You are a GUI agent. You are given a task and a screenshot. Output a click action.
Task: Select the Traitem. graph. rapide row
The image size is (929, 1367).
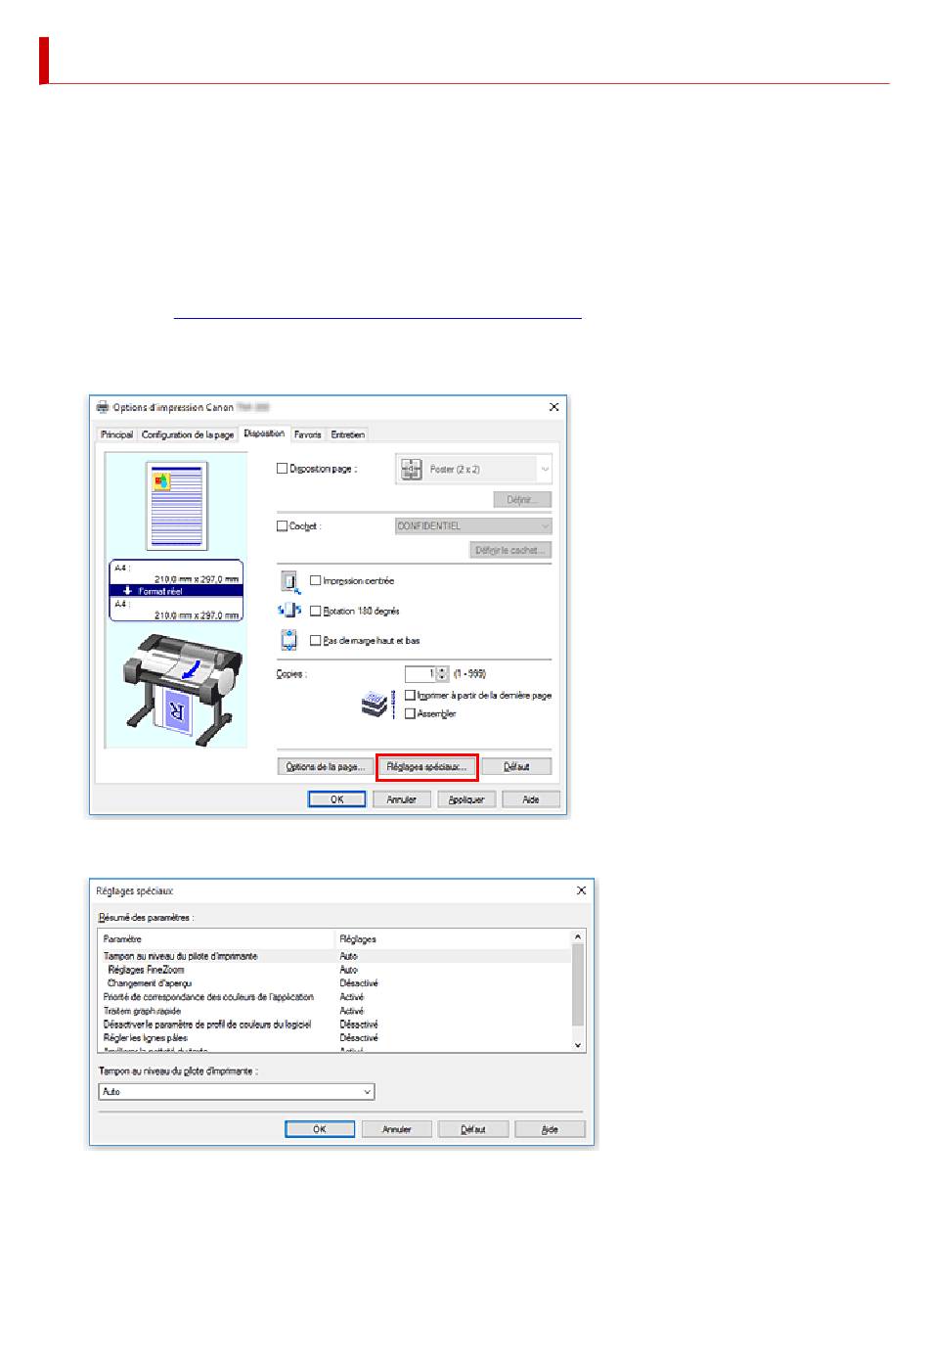[334, 1011]
